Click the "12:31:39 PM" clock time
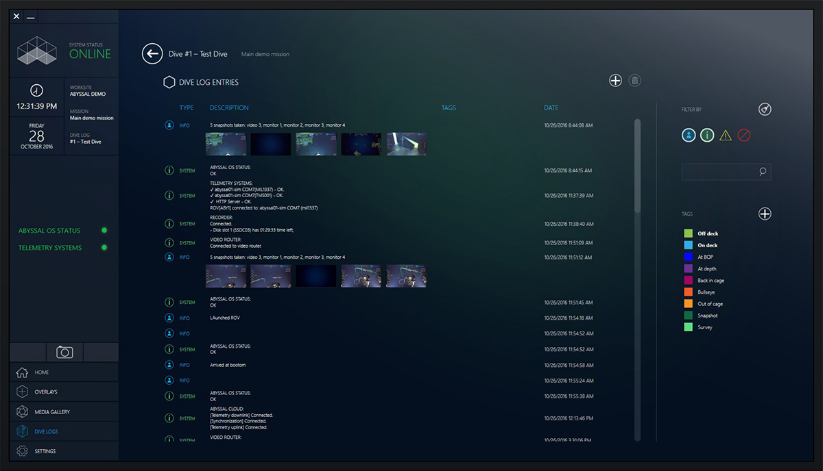 36,106
